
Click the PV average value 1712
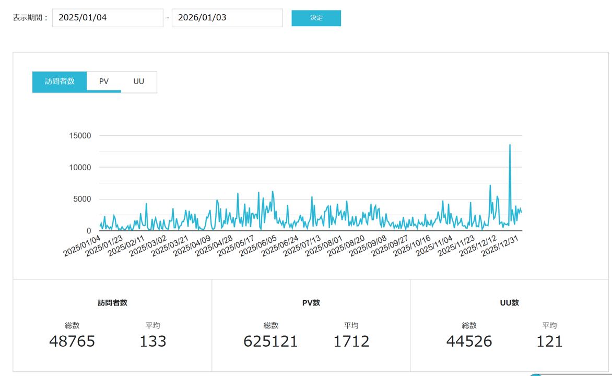[x=351, y=341]
